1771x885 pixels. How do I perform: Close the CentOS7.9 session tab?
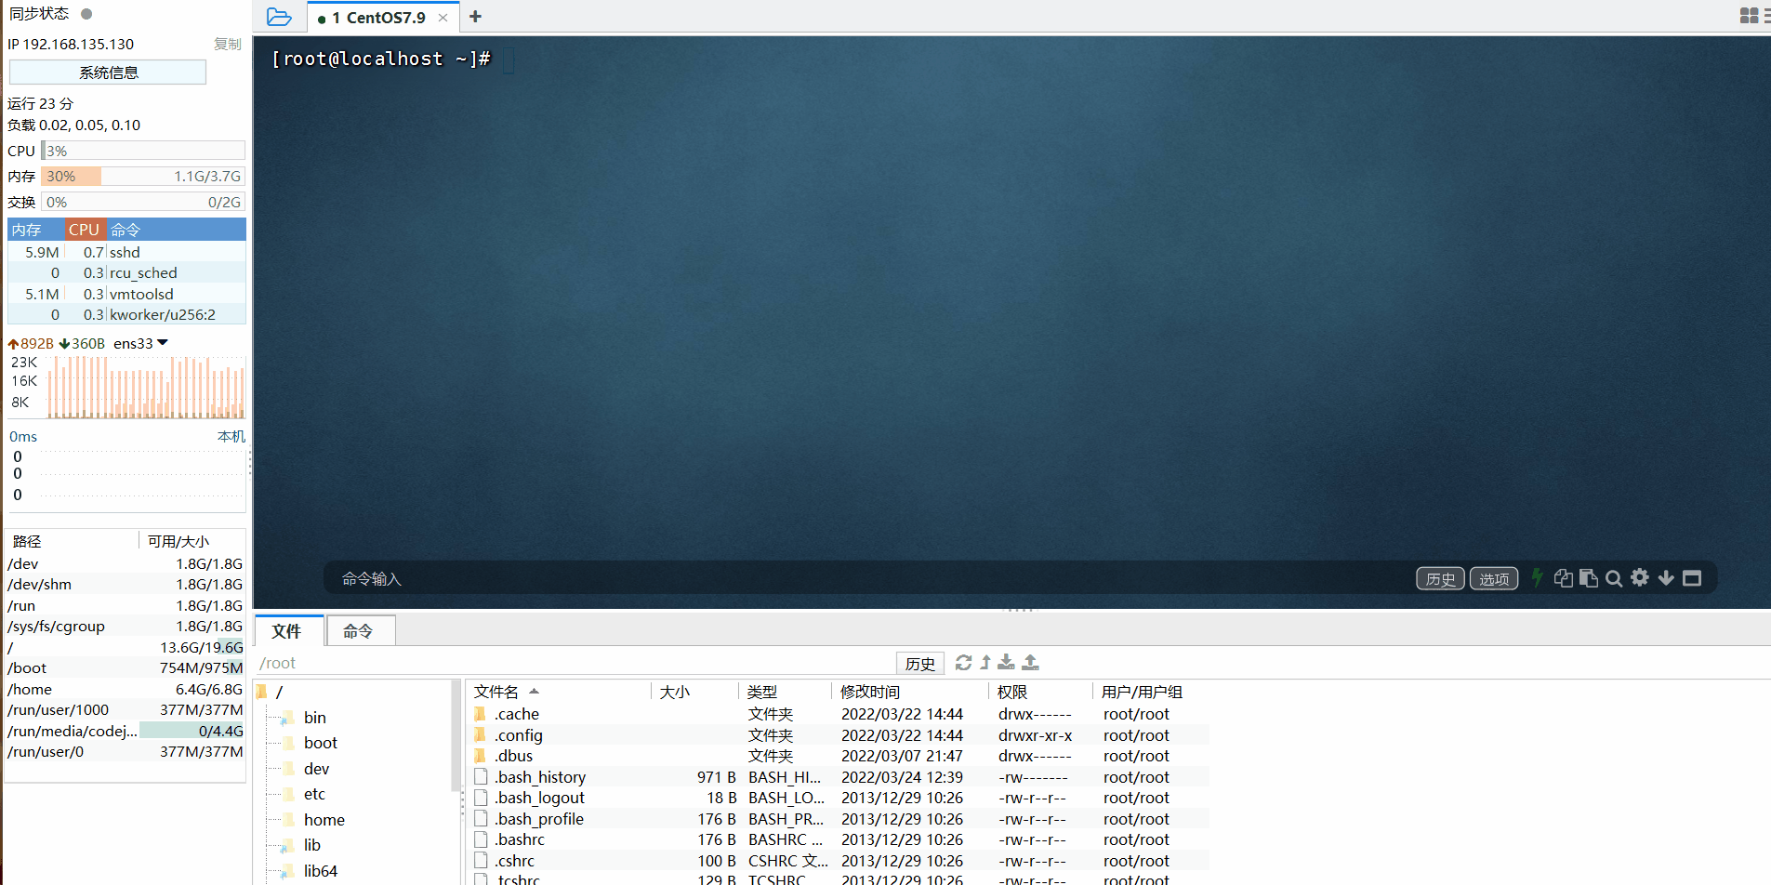(443, 18)
